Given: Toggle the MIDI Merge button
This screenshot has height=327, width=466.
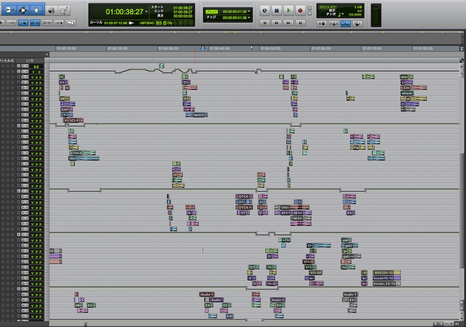Looking at the screenshot, I should [x=358, y=24].
